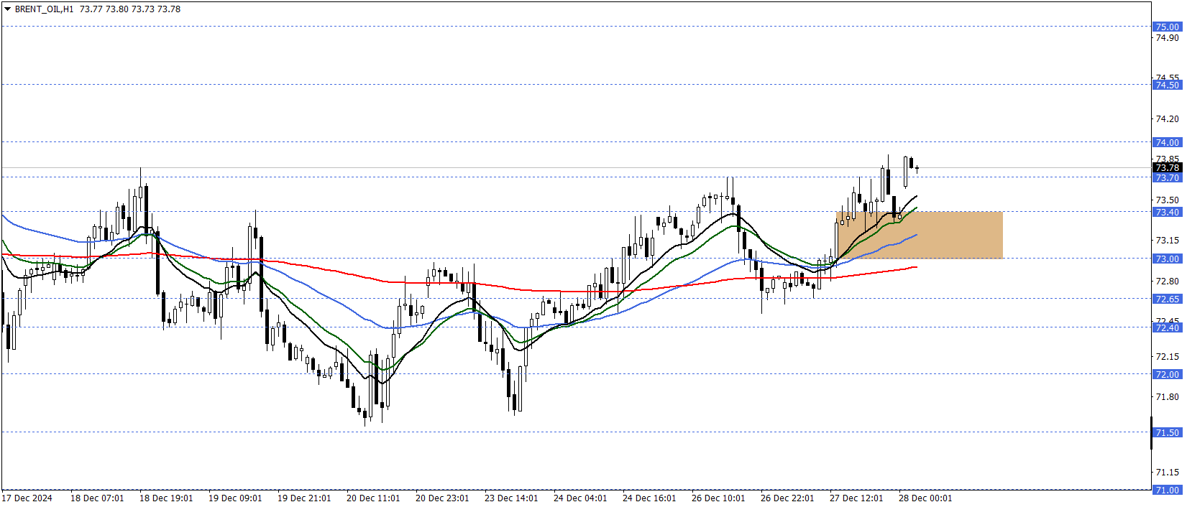Click the 73.50 price scale value
Viewport: 1187px width, 507px height.
[1167, 200]
